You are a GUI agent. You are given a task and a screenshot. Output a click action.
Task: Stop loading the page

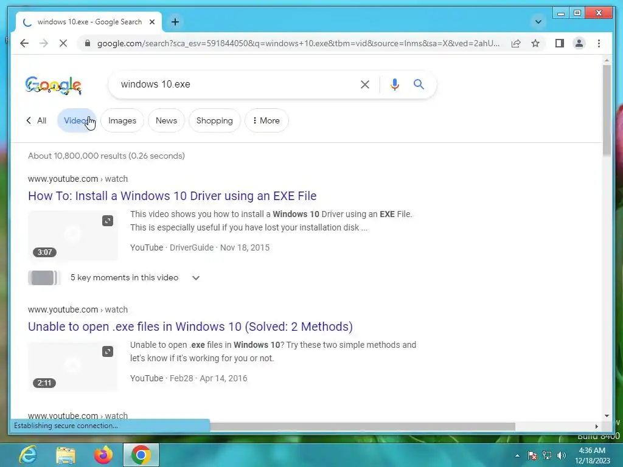[63, 43]
